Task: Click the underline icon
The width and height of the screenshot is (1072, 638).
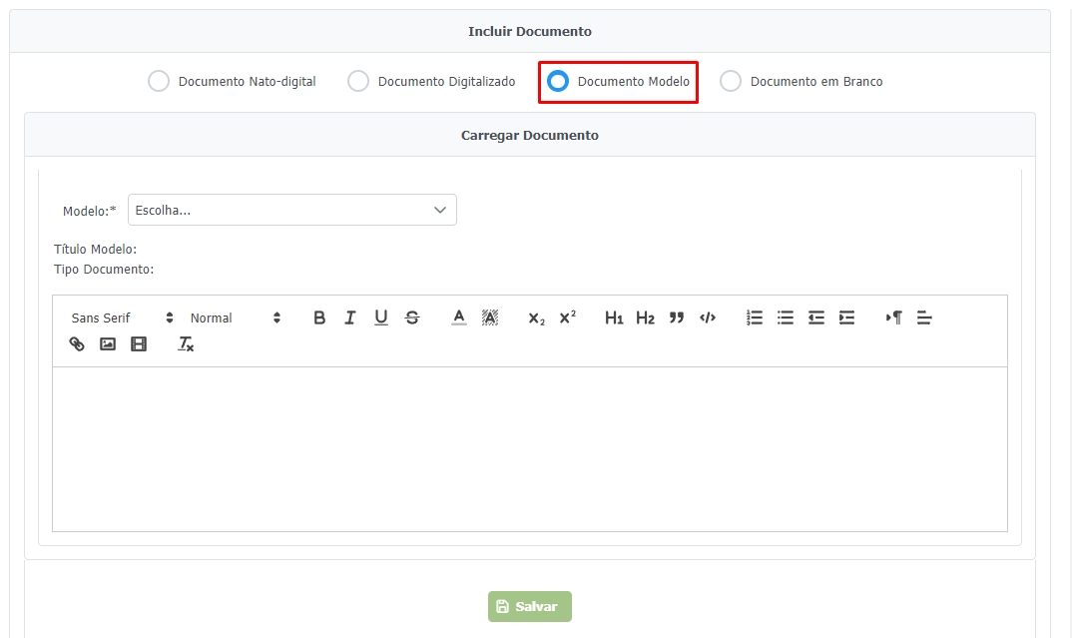Action: (381, 318)
